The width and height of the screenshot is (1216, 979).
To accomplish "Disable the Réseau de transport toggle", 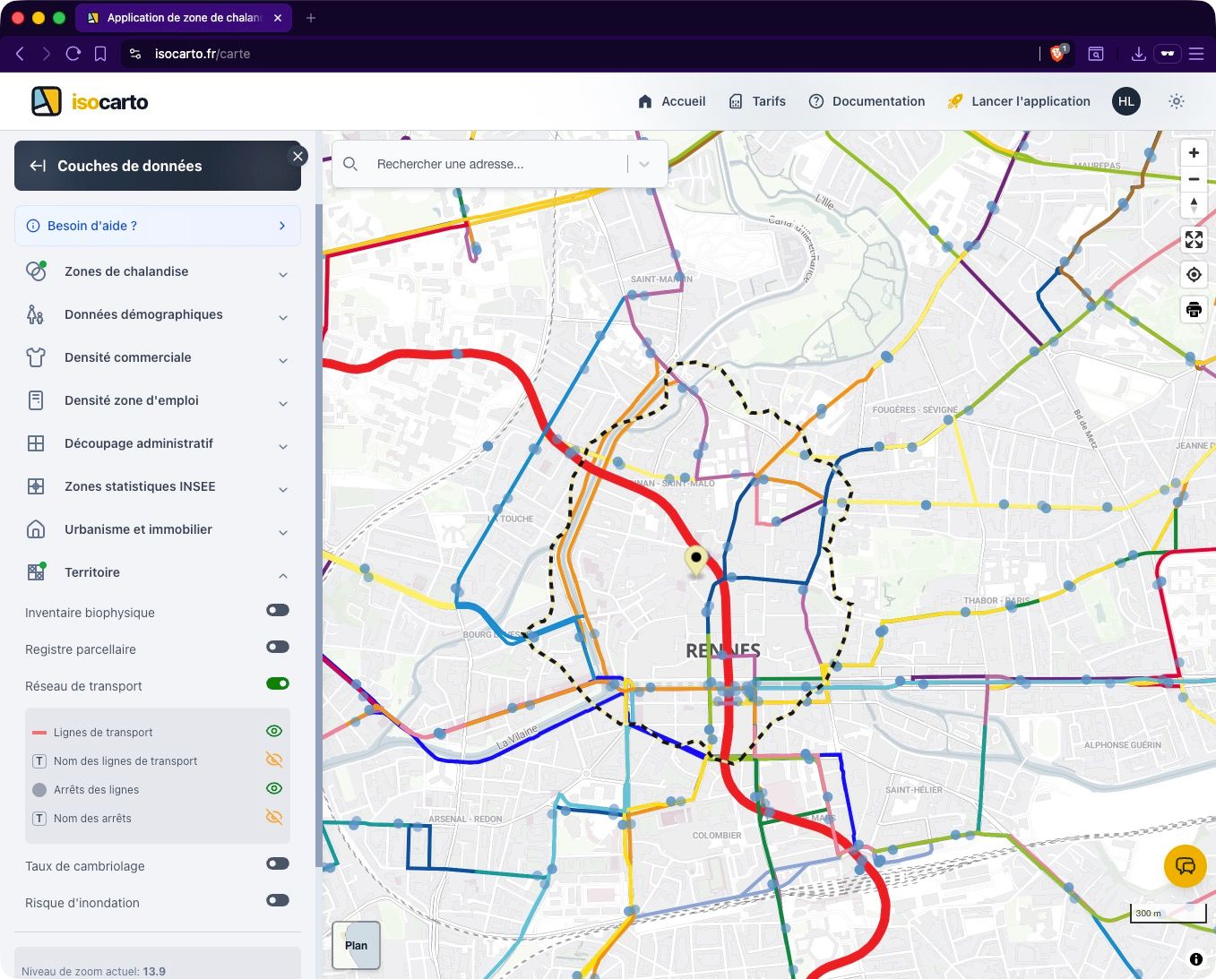I will (278, 684).
